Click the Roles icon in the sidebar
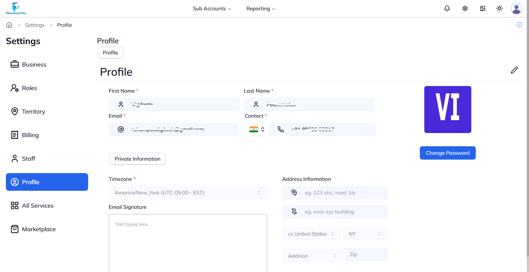 point(15,88)
